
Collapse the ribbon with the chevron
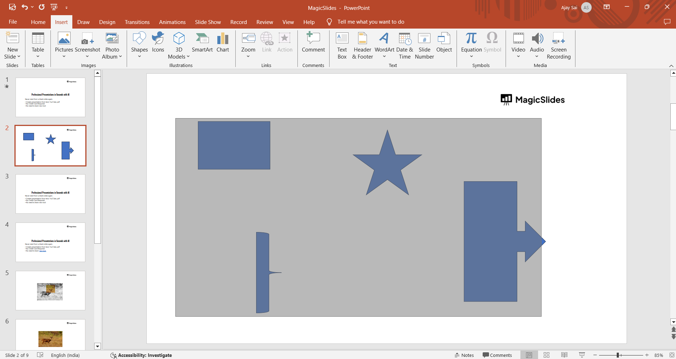coord(671,66)
